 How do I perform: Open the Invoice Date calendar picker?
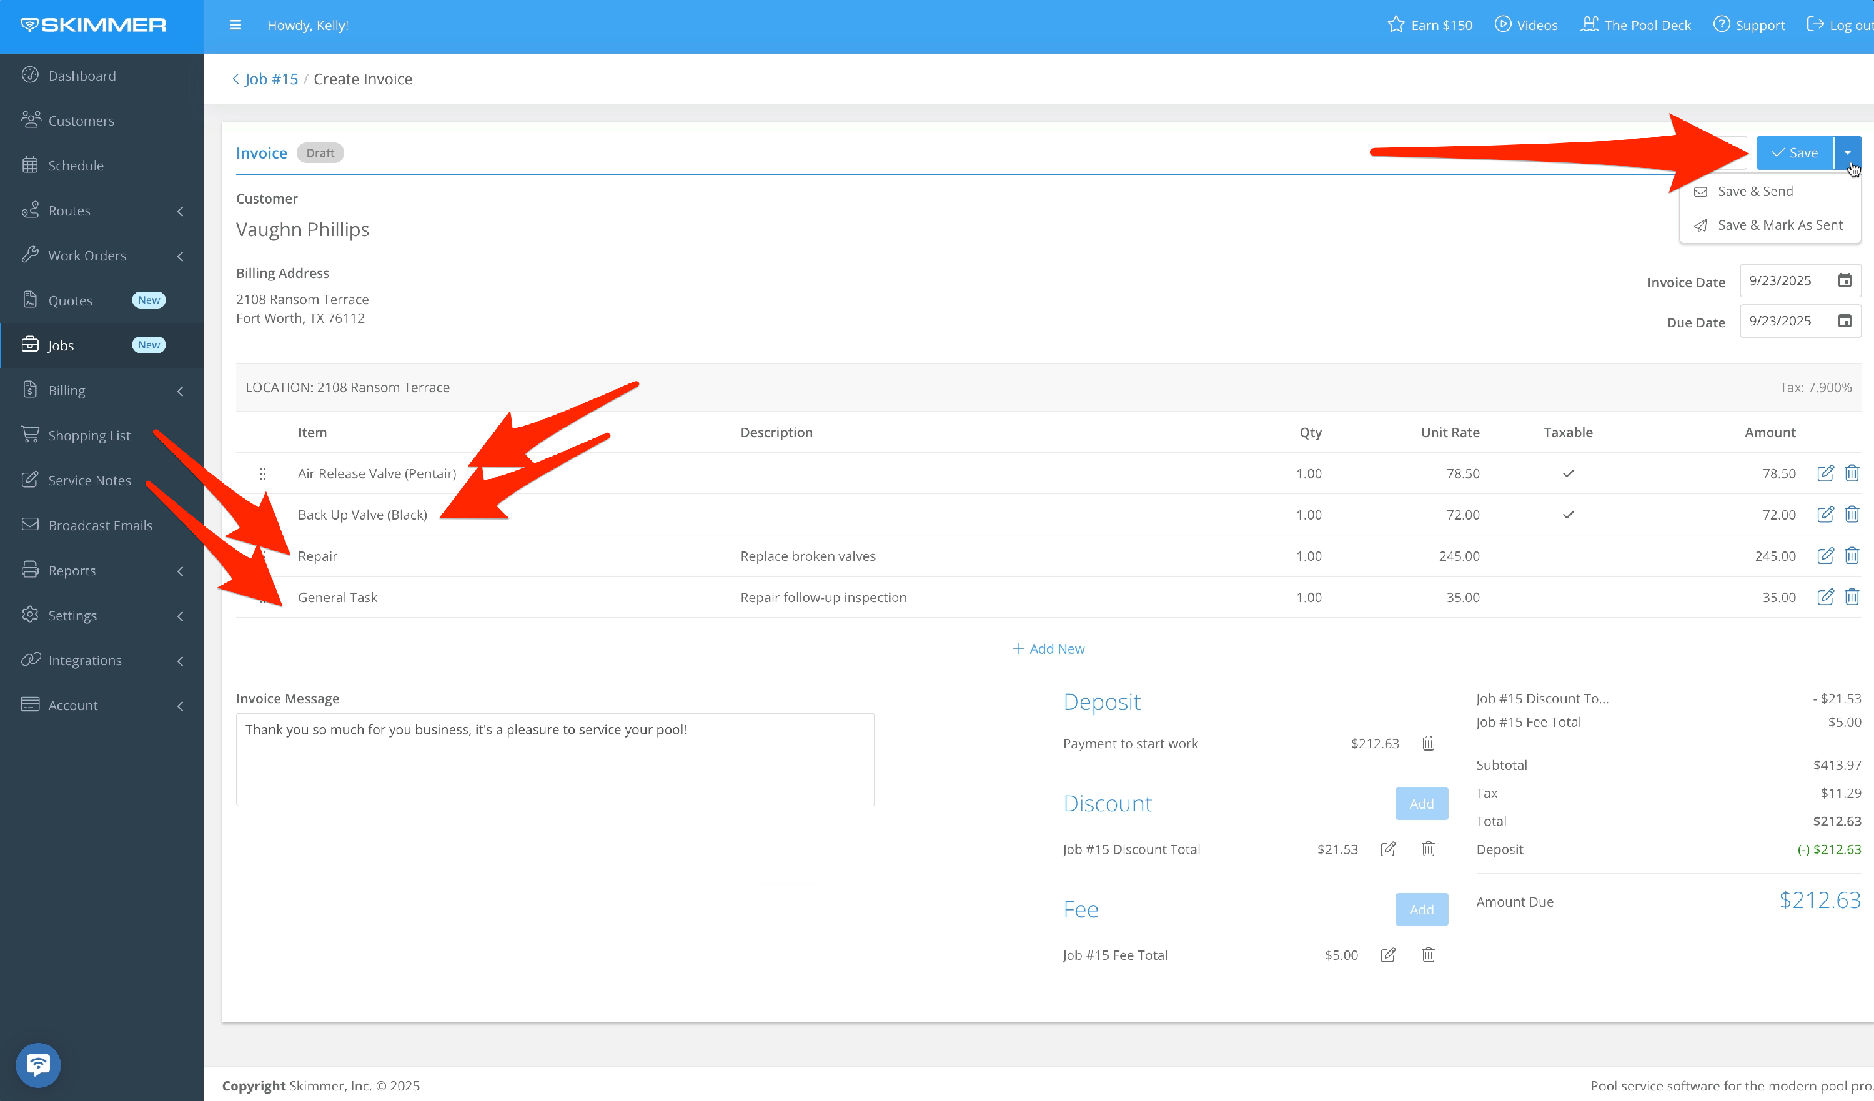coord(1844,281)
